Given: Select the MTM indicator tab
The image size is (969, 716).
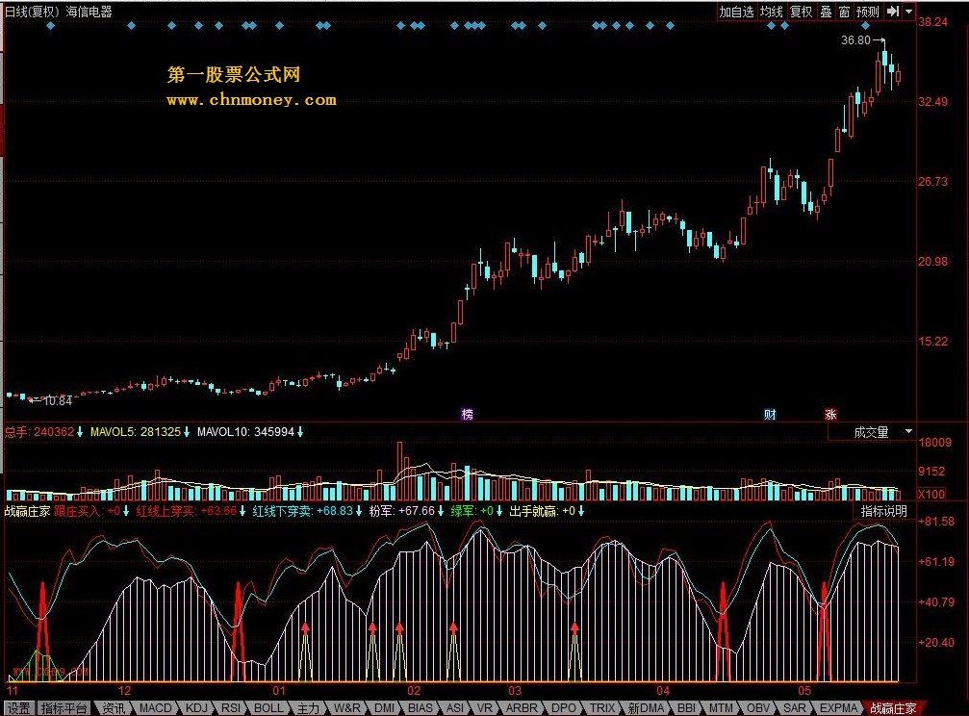Looking at the screenshot, I should 721,708.
